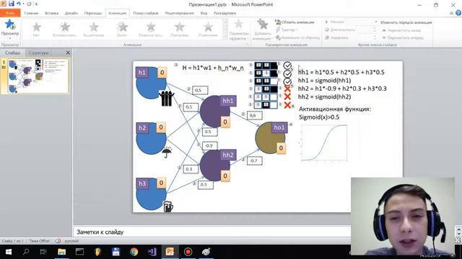Save the presentation from the quick access toolbar

tap(12, 4)
